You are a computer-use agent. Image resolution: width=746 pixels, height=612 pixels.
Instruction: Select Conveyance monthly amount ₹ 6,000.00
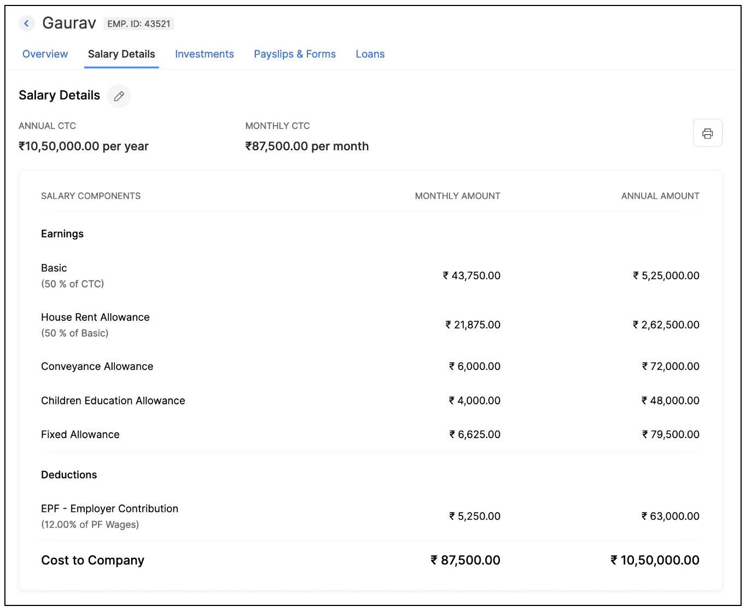(x=475, y=367)
